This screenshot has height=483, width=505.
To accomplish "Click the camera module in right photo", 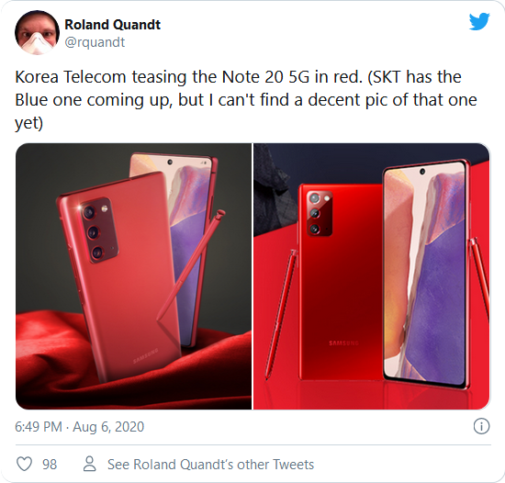I will tap(320, 213).
